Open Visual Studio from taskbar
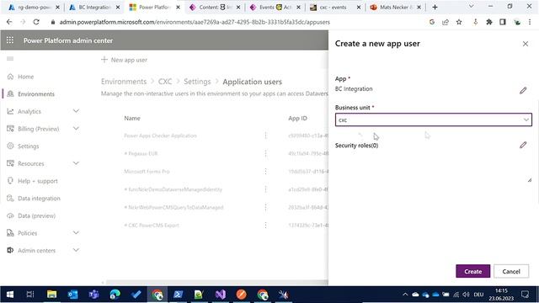The width and height of the screenshot is (539, 303). coord(221,295)
